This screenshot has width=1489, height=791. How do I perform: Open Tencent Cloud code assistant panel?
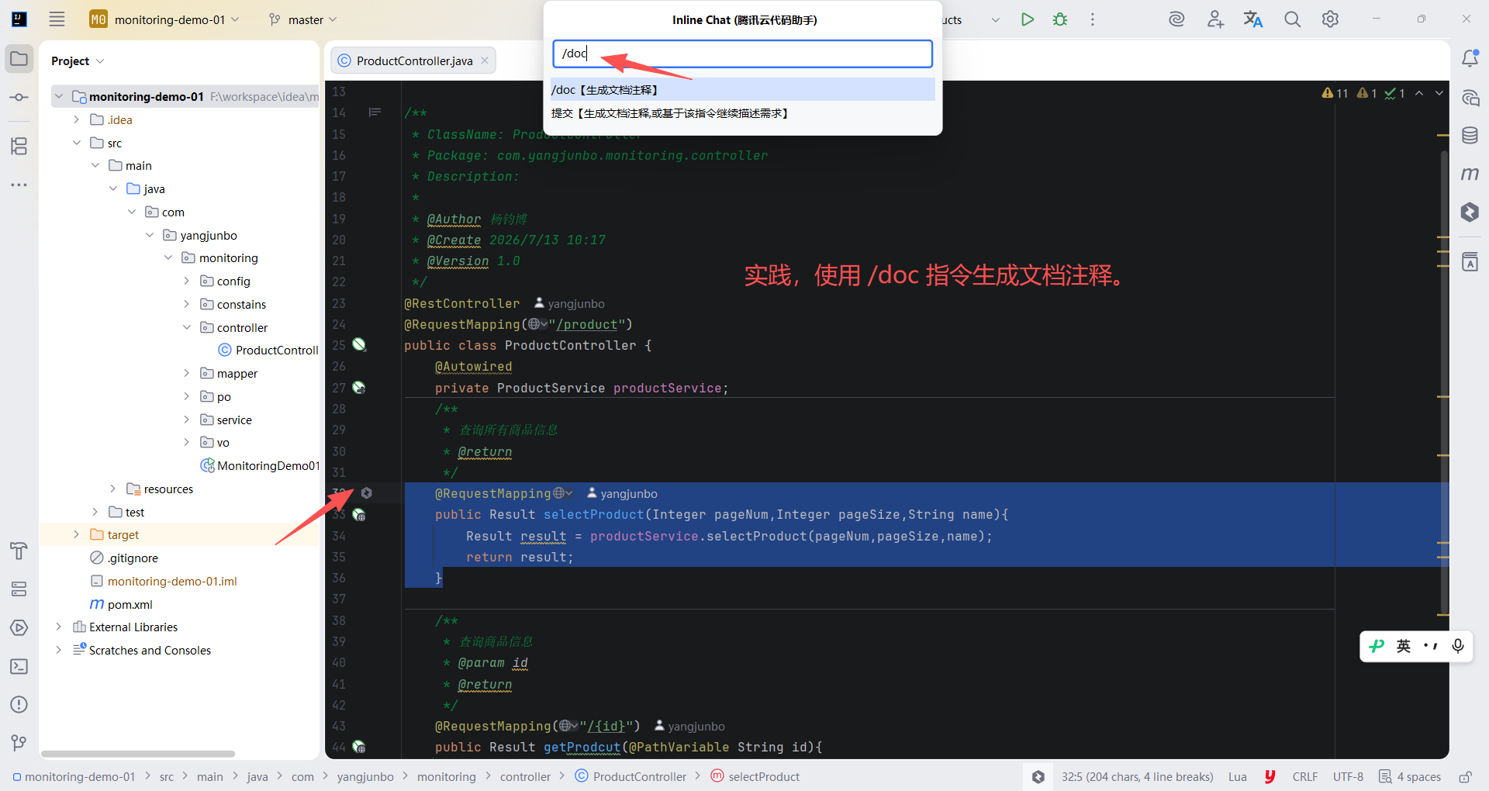1470,212
